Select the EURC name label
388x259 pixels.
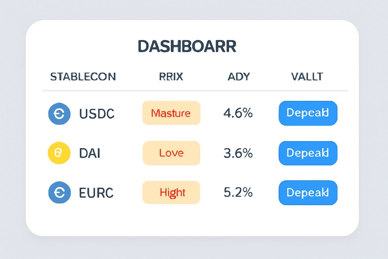point(96,193)
